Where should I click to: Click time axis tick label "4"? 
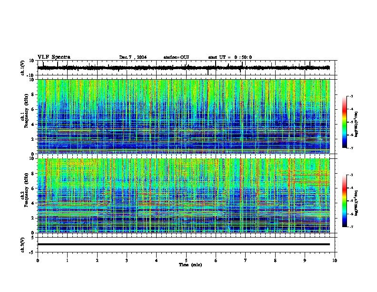pos(157,261)
